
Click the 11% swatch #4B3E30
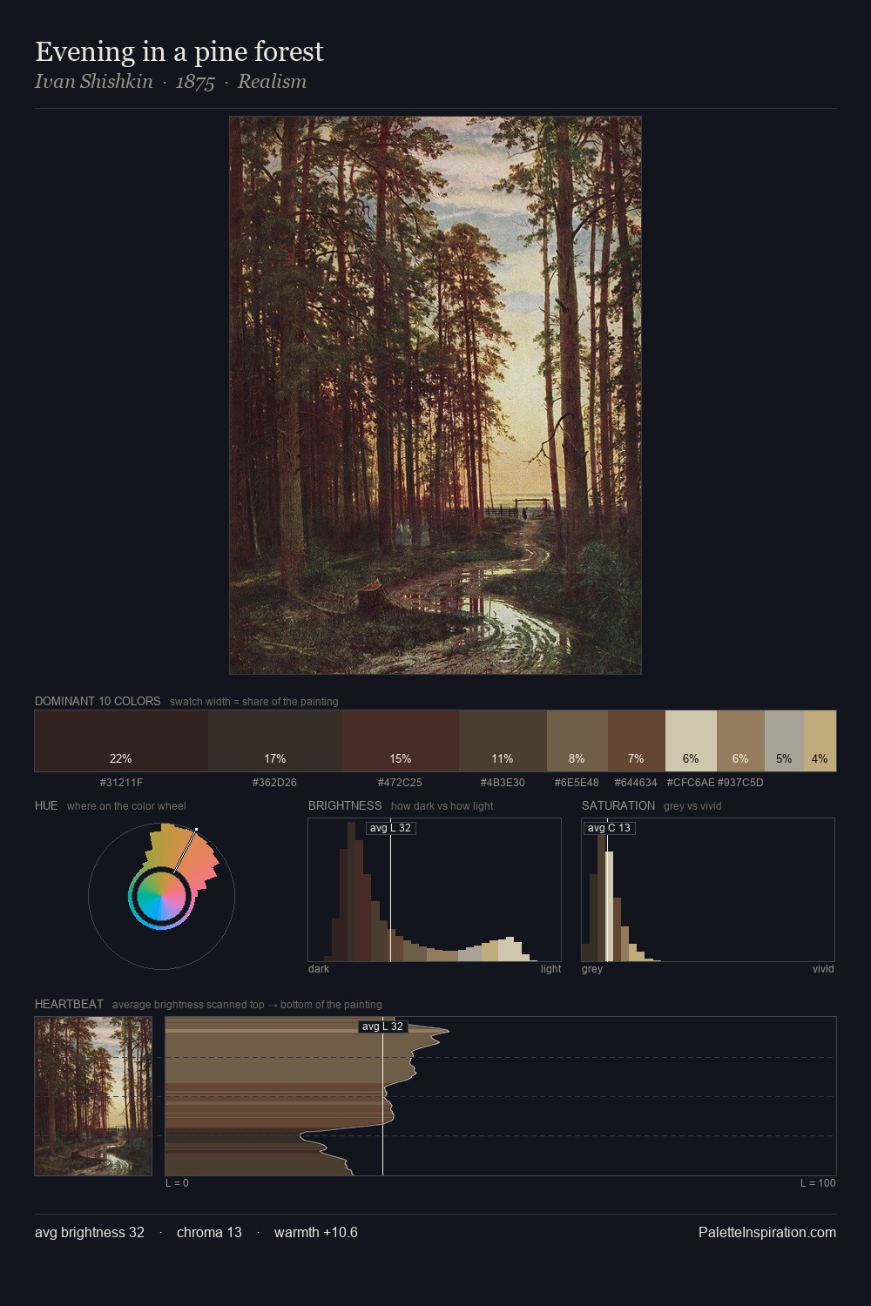coord(503,741)
